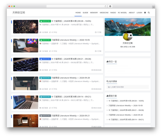
Task: Click the browser download icon button
Action: (x=110, y=6)
